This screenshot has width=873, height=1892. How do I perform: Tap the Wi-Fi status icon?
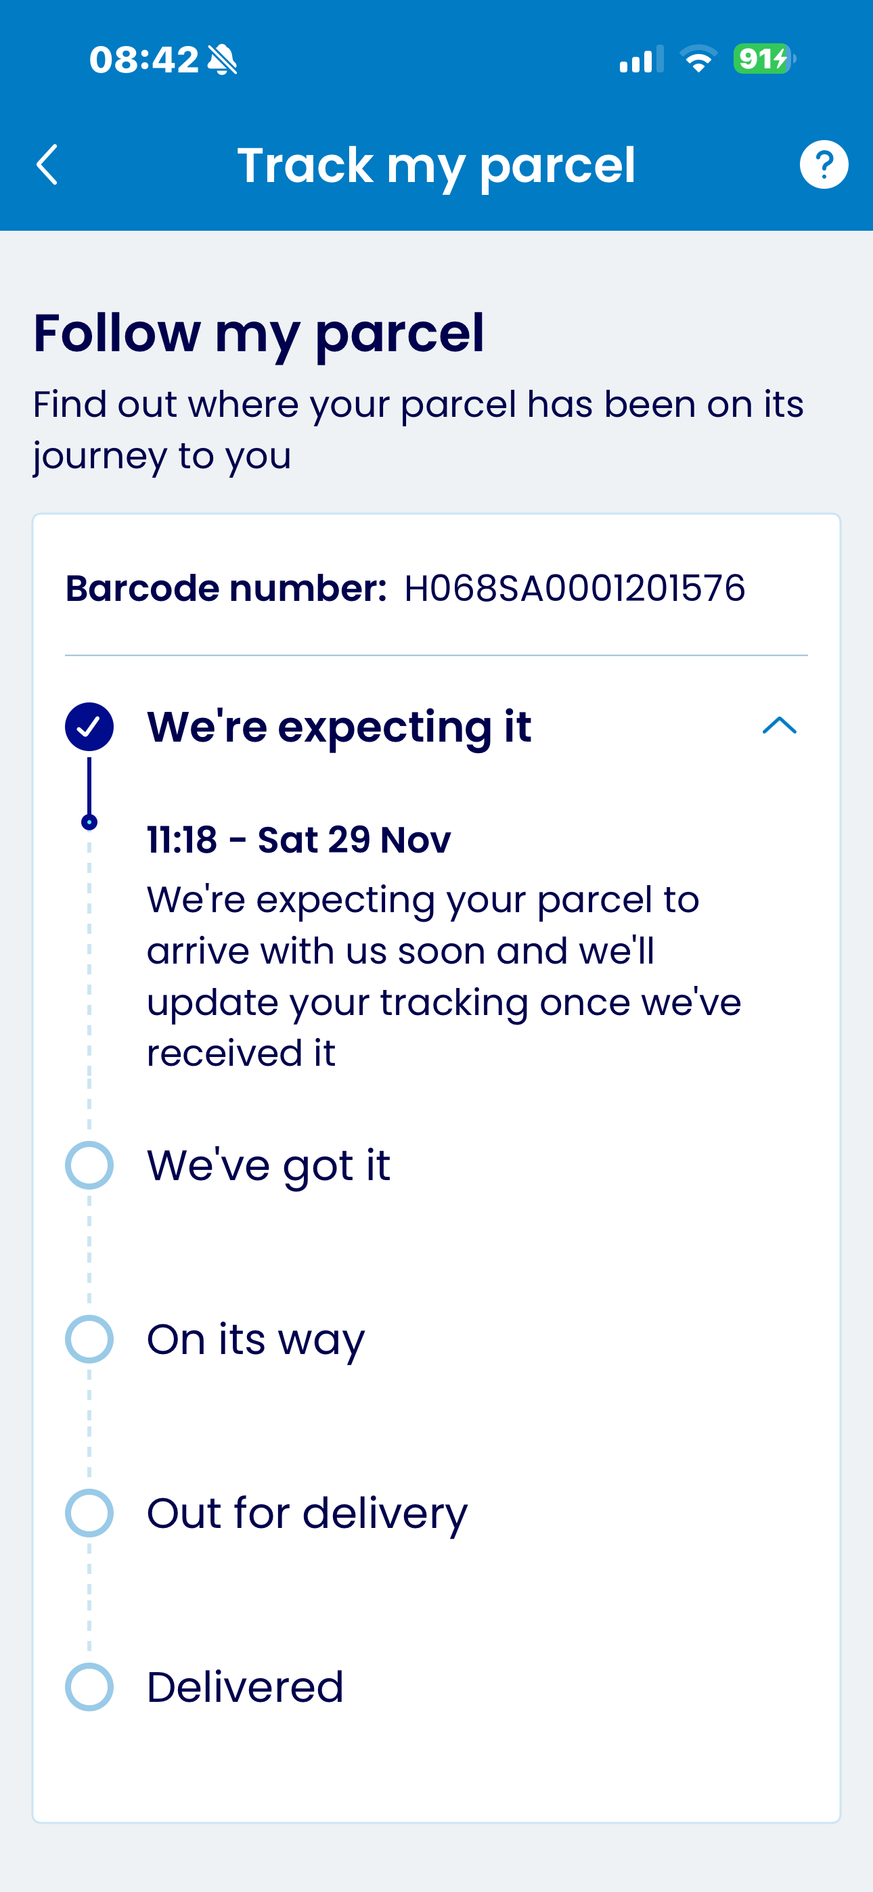pos(698,59)
